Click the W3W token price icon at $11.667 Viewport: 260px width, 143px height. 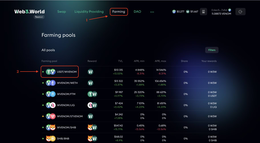point(188,11)
